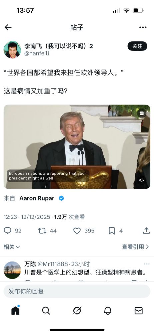Visit Aaron Rupar's profile link
The image size is (154, 334).
[x=37, y=198]
